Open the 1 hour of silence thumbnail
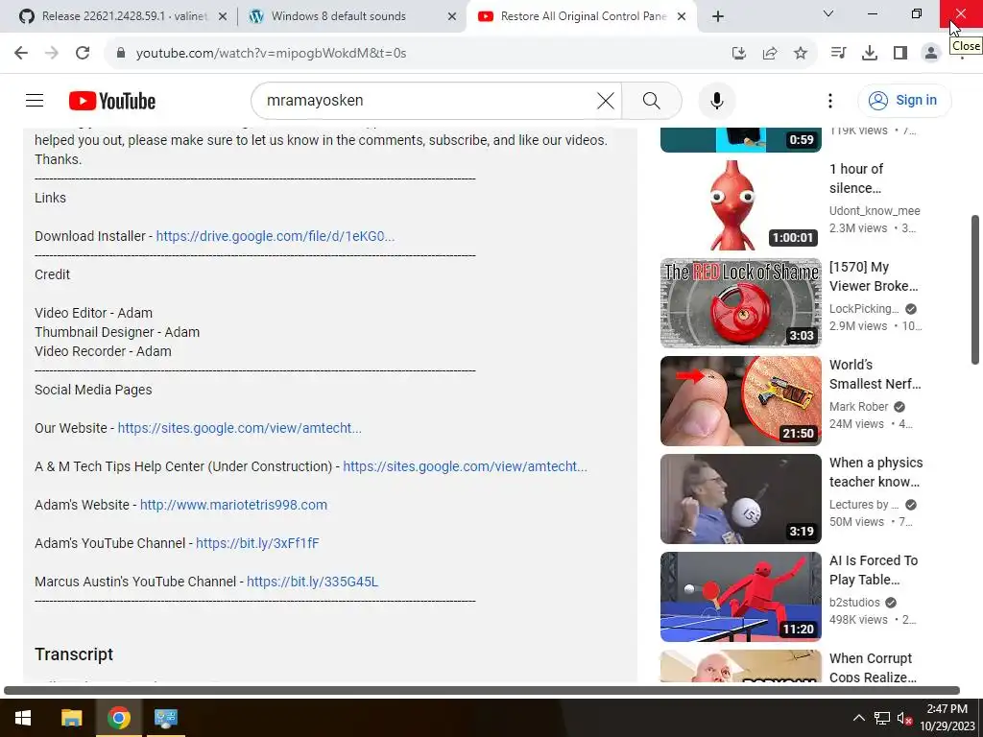The image size is (983, 737). (740, 205)
